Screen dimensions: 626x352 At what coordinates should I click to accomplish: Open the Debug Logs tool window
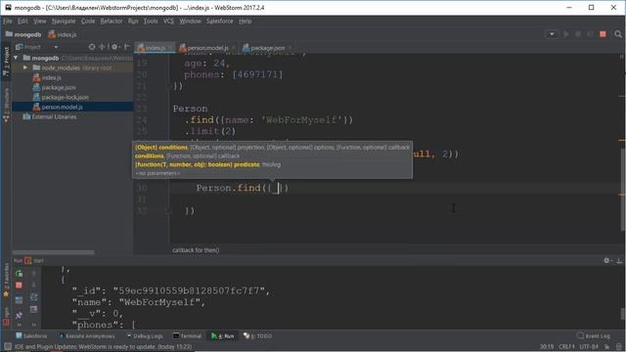(x=144, y=336)
